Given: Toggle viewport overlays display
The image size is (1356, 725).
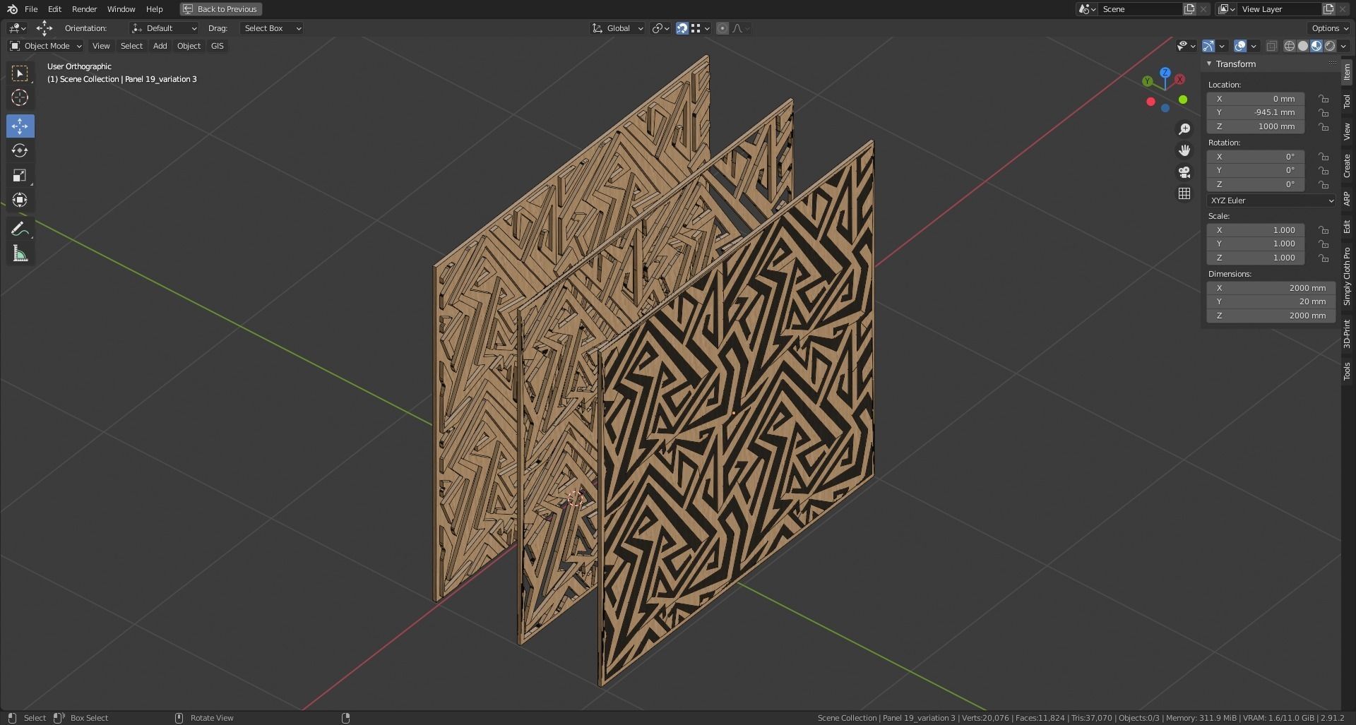Looking at the screenshot, I should pyautogui.click(x=1240, y=46).
